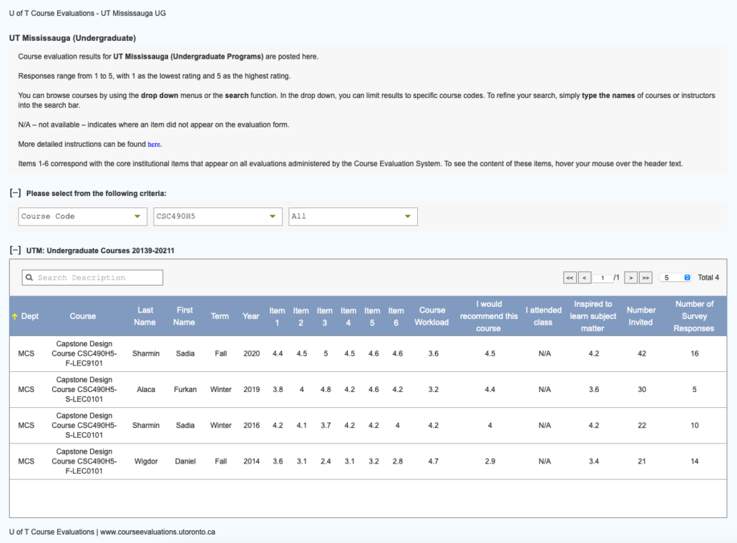Select the CSC490H5-F-LEC9101 course cell
The width and height of the screenshot is (737, 543).
[x=84, y=353]
